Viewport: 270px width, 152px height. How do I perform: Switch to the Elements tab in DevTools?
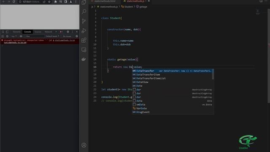[17, 32]
